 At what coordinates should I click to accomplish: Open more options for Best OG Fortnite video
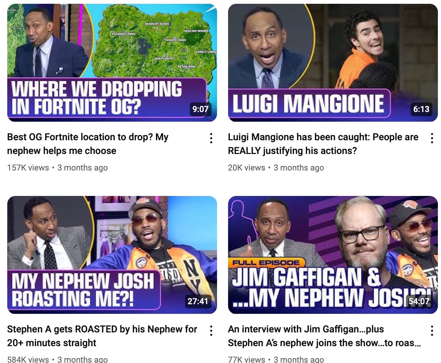211,138
